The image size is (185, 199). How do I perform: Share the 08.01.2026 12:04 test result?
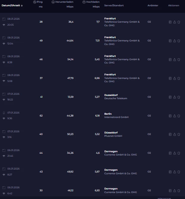point(175,41)
